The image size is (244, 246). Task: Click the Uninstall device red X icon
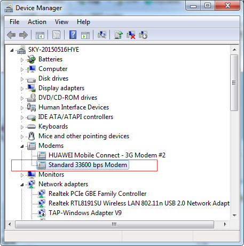[131, 35]
